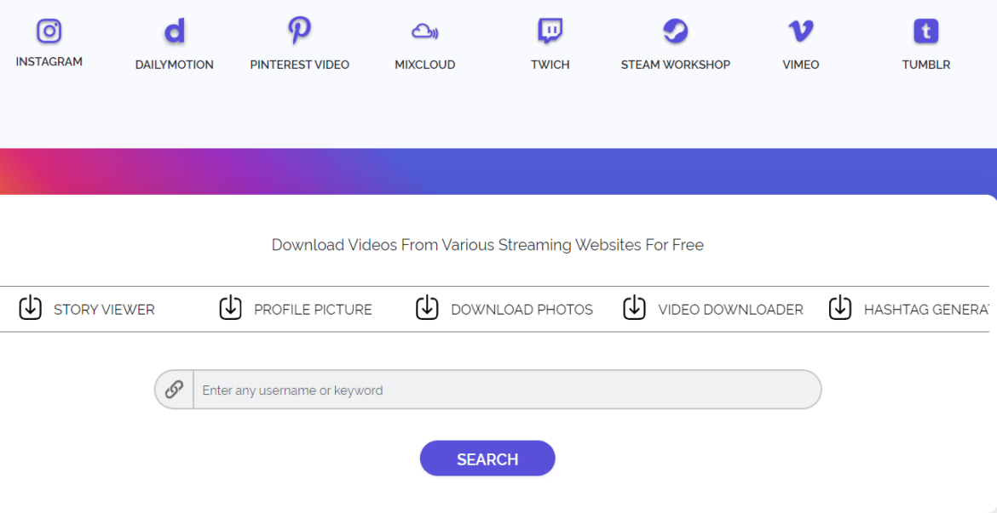Switch to the HASHTAG GENERATOR tab

tap(925, 310)
